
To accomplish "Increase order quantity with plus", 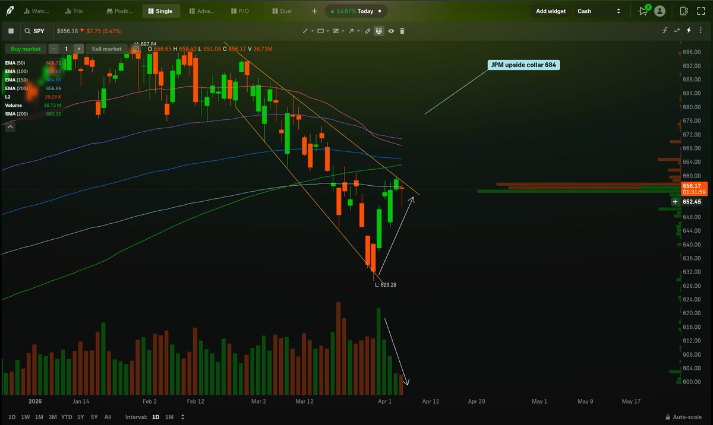I will 78,49.
